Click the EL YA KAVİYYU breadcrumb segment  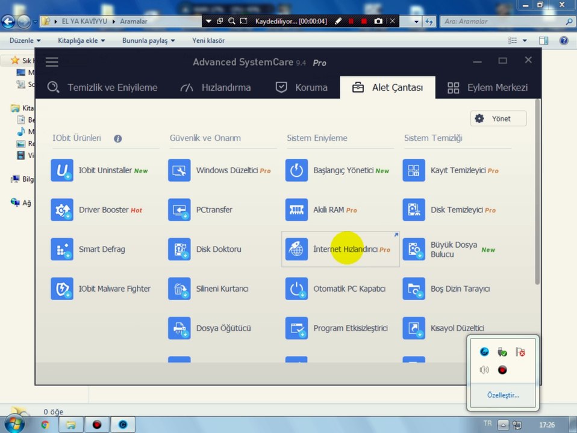pyautogui.click(x=84, y=21)
